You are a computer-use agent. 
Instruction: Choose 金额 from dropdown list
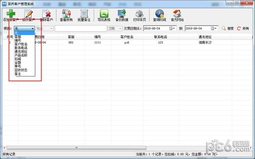[x=24, y=63]
